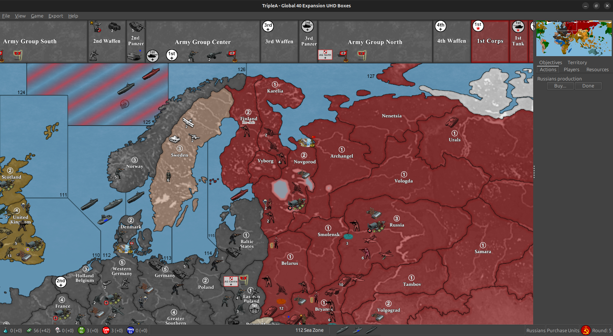The image size is (613, 336).
Task: Click the Tambov territory label
Action: 412,284
